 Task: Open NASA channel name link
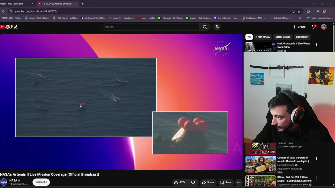(13, 180)
